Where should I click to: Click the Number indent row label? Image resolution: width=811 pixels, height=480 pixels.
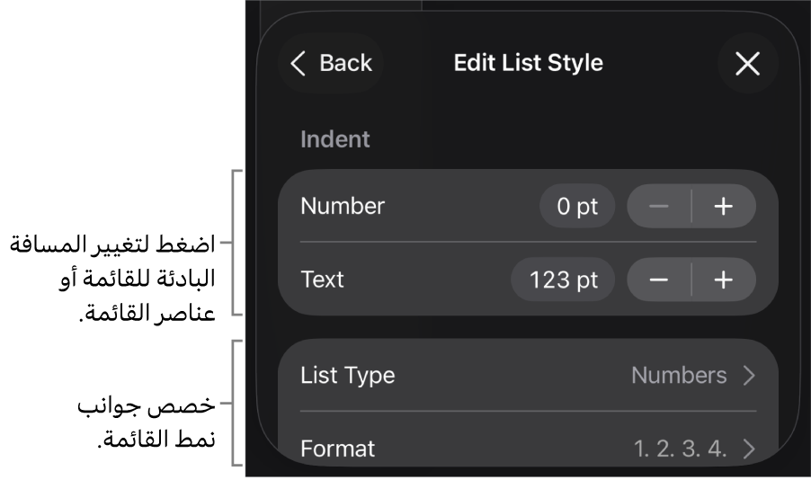point(343,206)
